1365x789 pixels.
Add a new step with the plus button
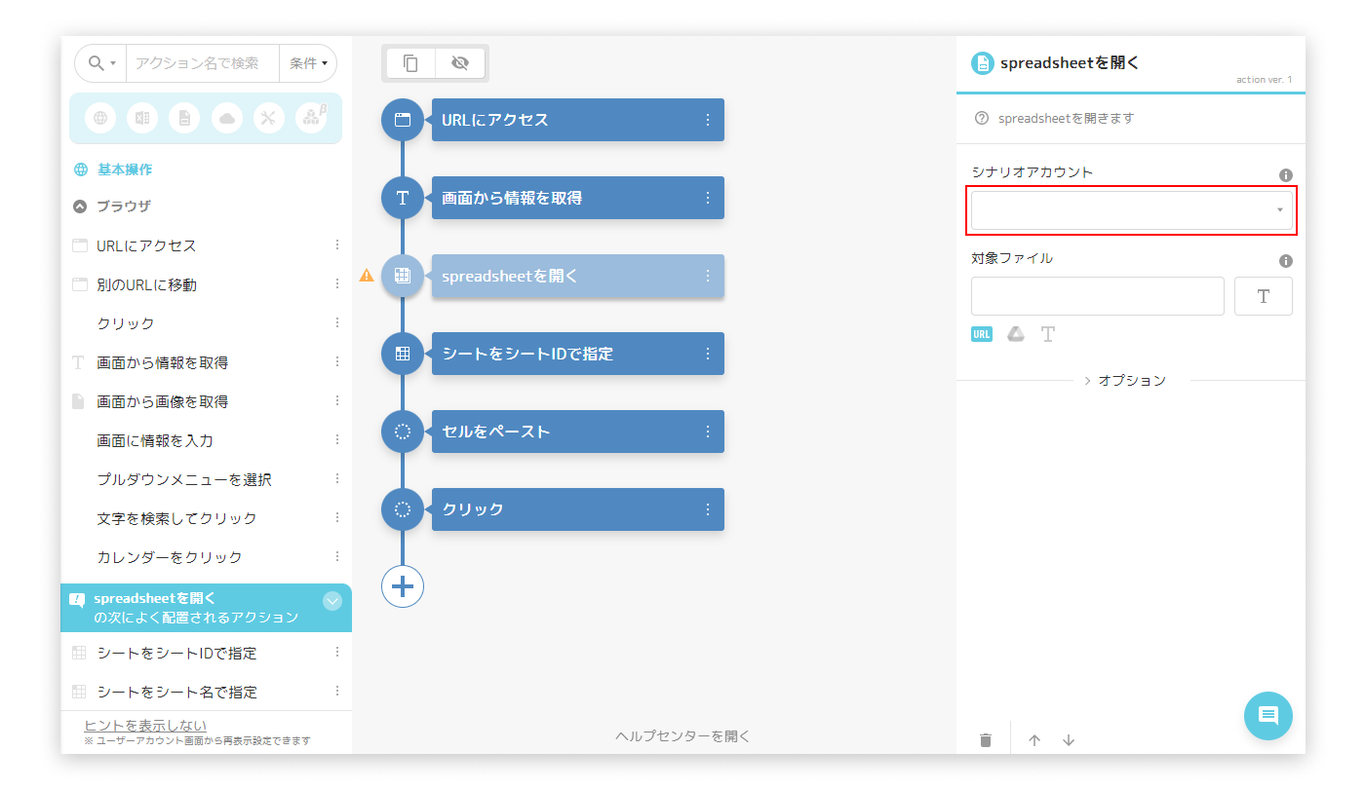403,586
